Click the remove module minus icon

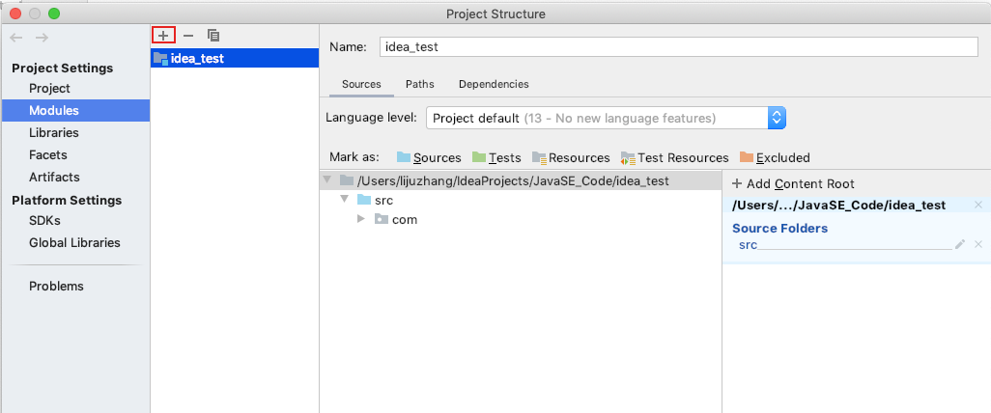188,35
